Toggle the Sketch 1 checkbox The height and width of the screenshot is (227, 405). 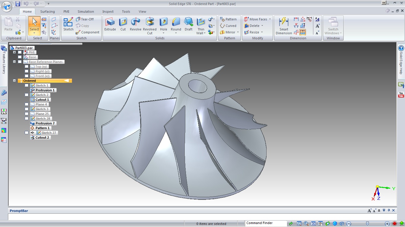coord(27,85)
